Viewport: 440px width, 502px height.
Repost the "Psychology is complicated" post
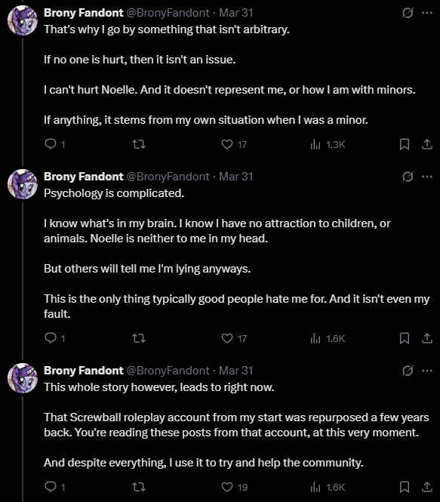click(x=139, y=338)
